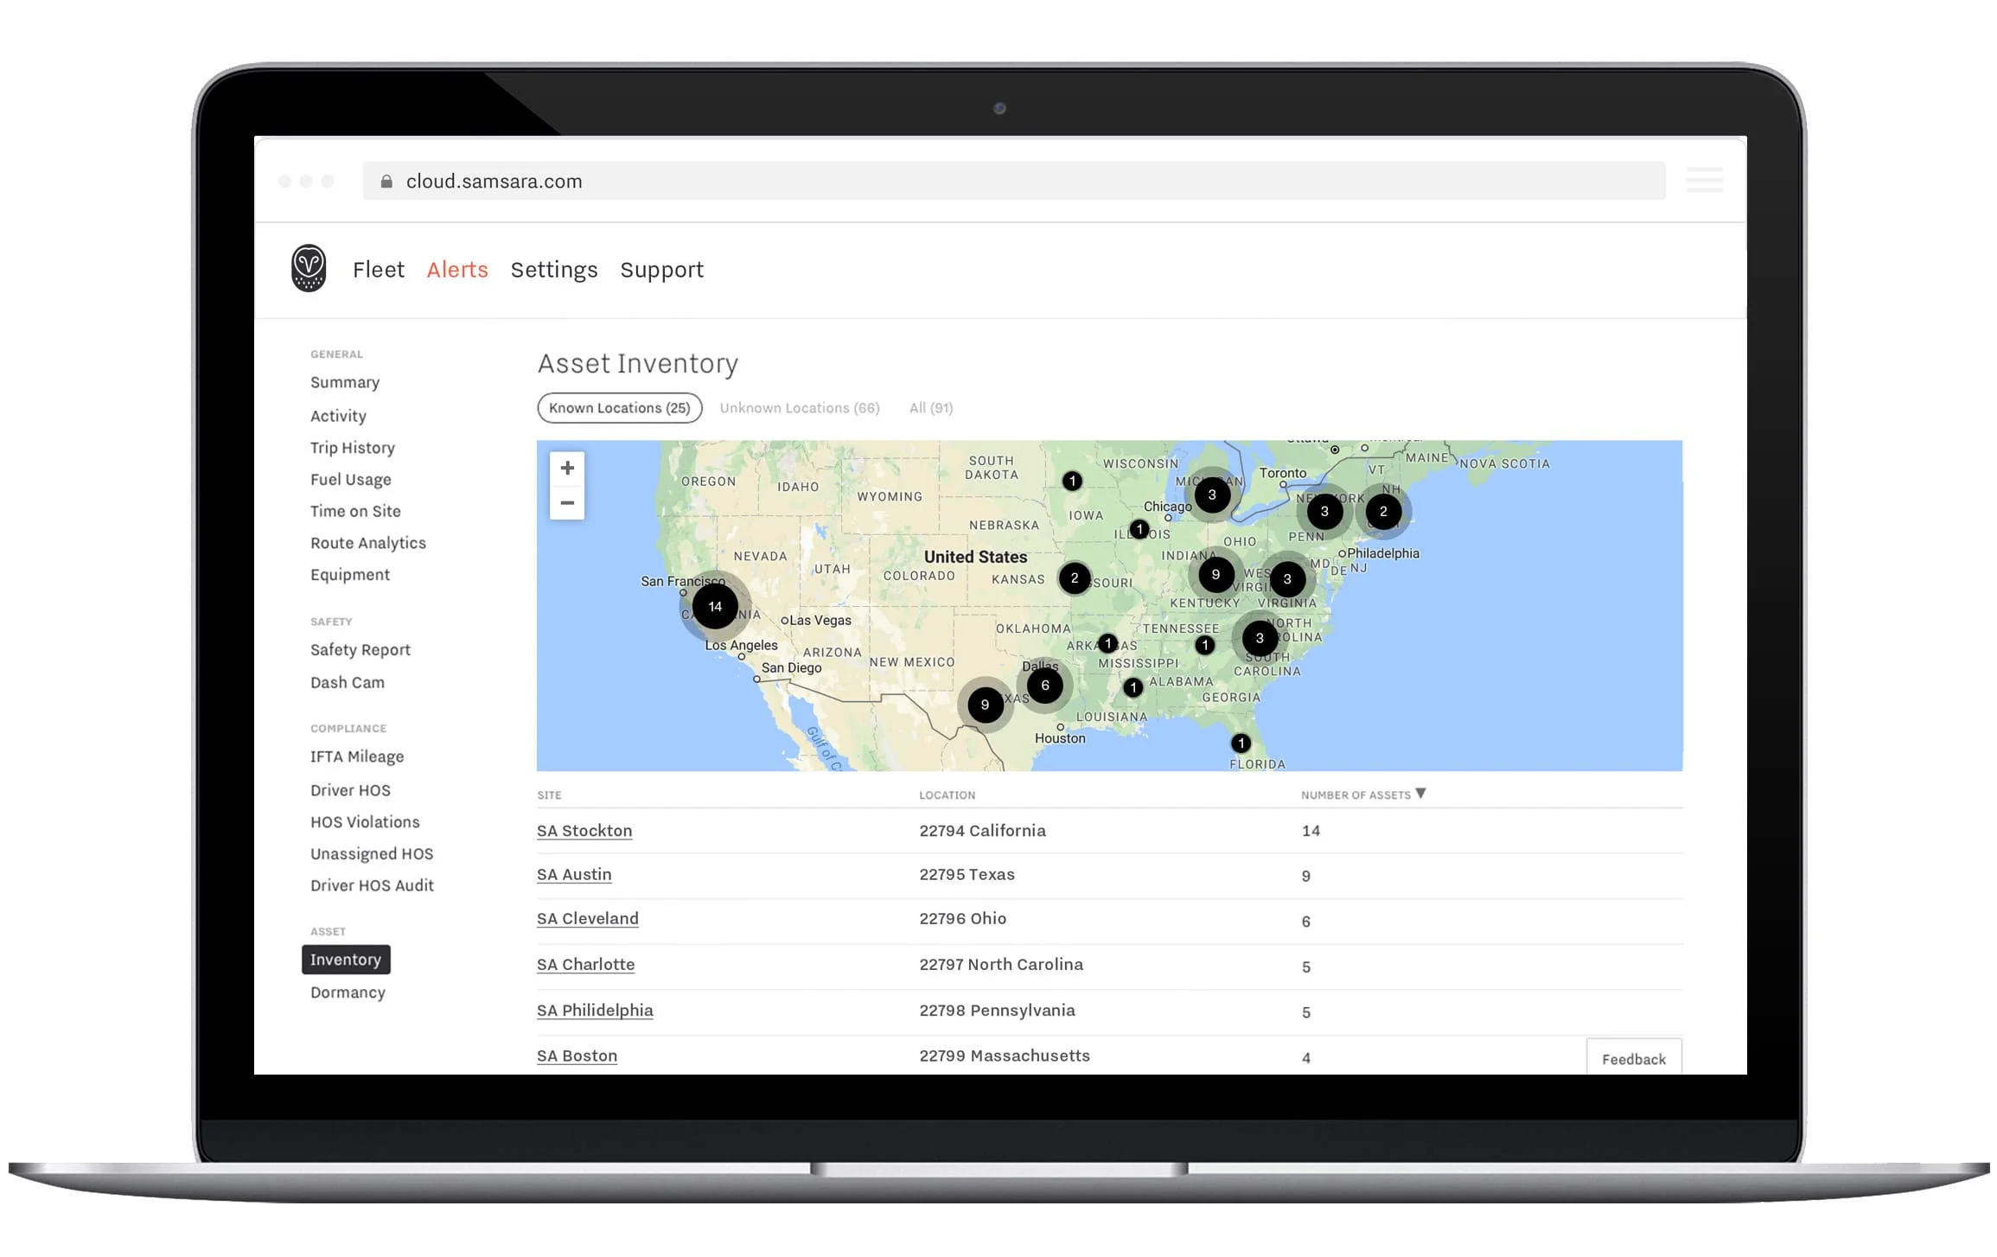Expand the Support navigation menu
The image size is (1997, 1257).
pyautogui.click(x=660, y=270)
